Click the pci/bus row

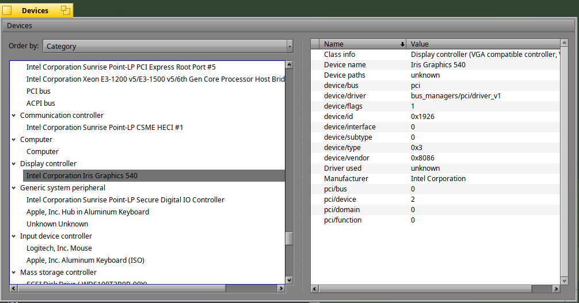[x=435, y=189]
